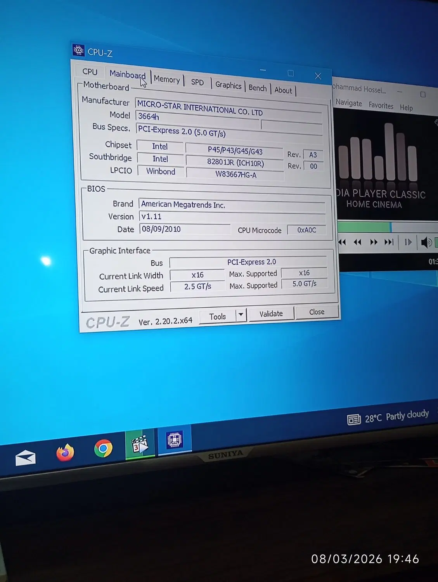438x582 pixels.
Task: Click BIOS Date value 08/09/2010
Action: [x=185, y=229]
